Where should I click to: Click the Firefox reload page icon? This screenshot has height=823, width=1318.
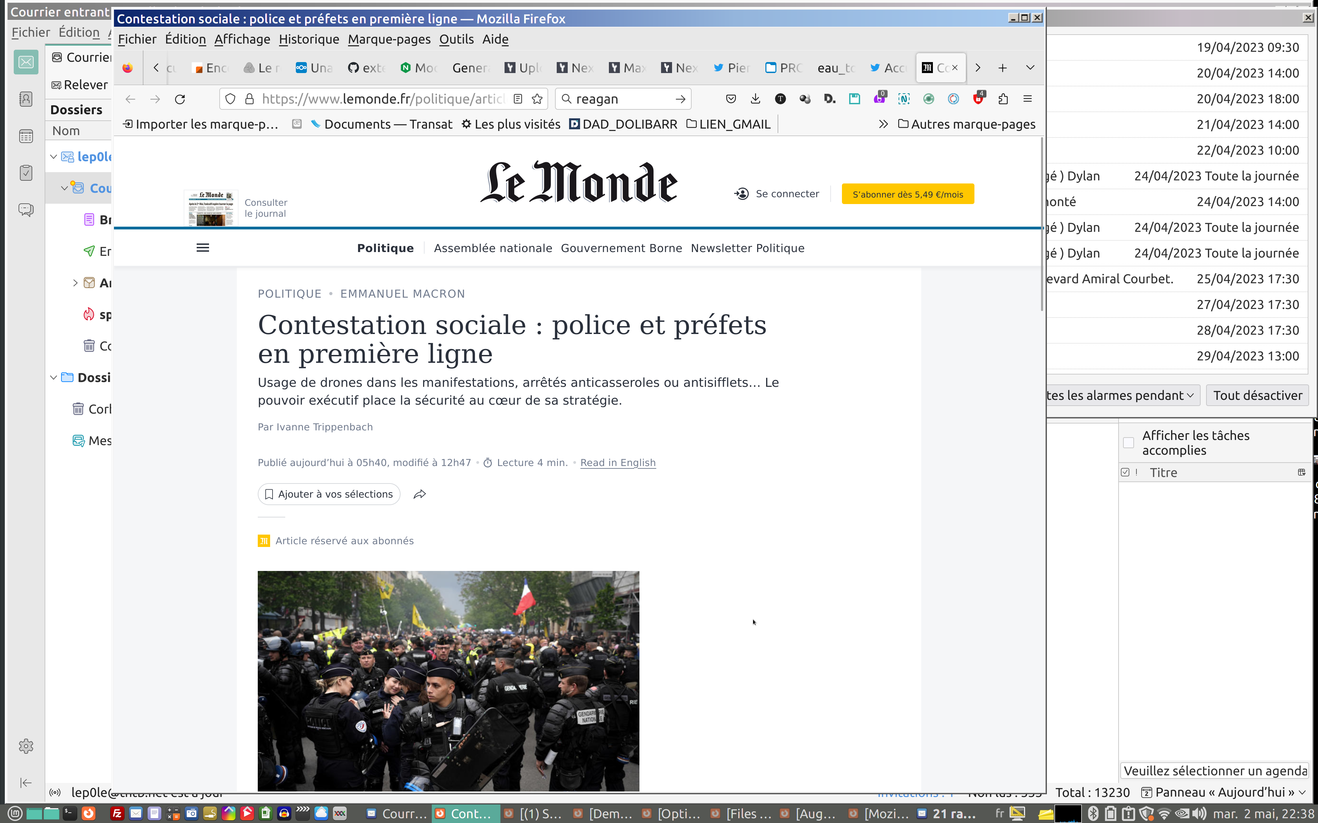coord(180,99)
